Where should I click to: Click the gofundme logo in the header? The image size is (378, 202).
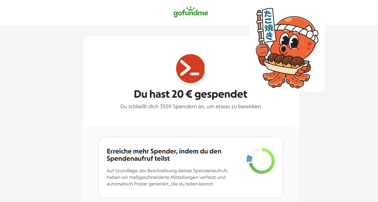point(191,12)
